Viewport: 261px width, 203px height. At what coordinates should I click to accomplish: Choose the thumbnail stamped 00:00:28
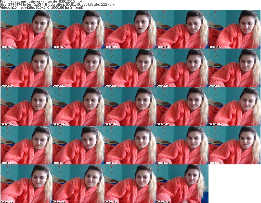click(x=182, y=68)
